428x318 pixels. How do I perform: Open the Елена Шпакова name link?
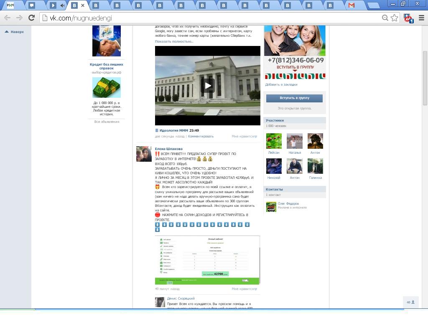click(x=169, y=149)
